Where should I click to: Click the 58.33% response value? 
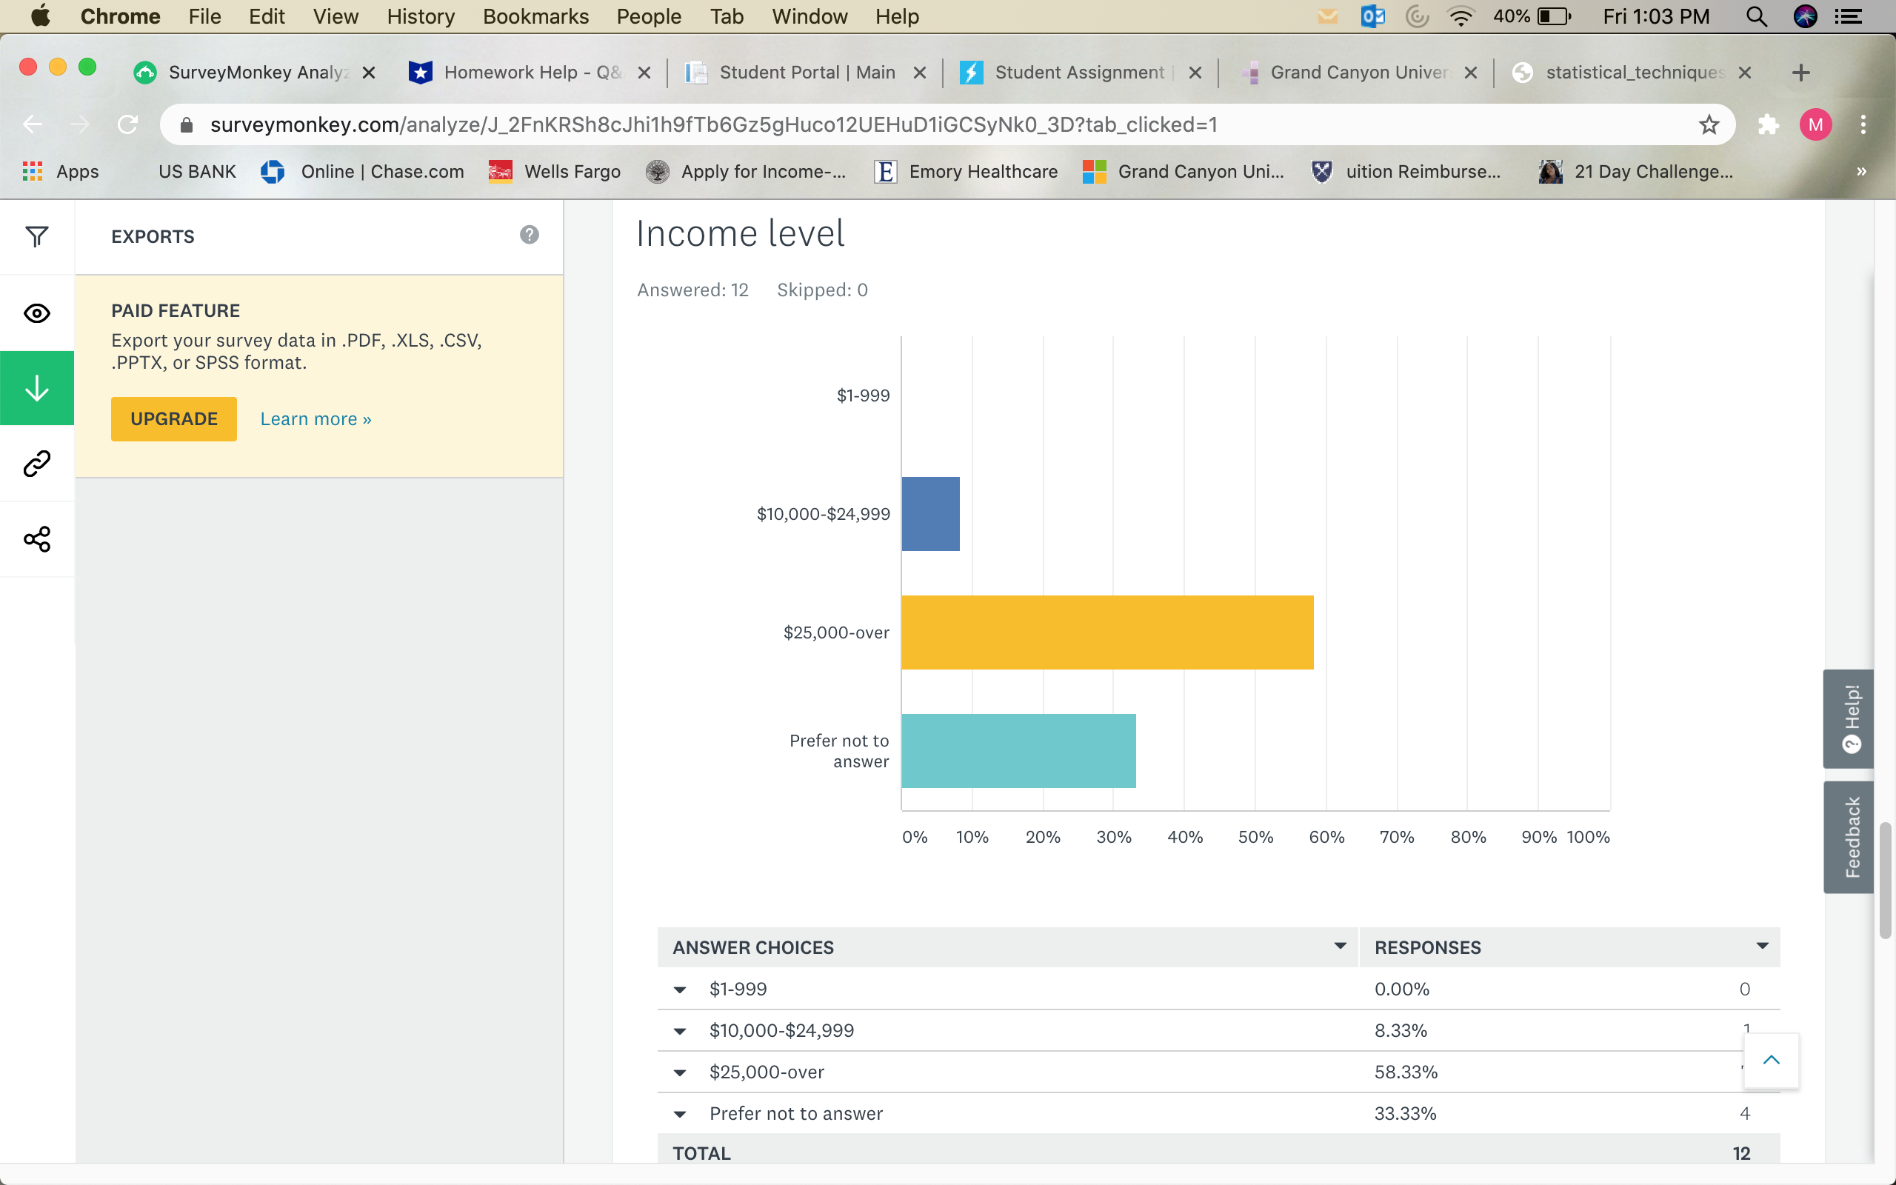tap(1406, 1073)
